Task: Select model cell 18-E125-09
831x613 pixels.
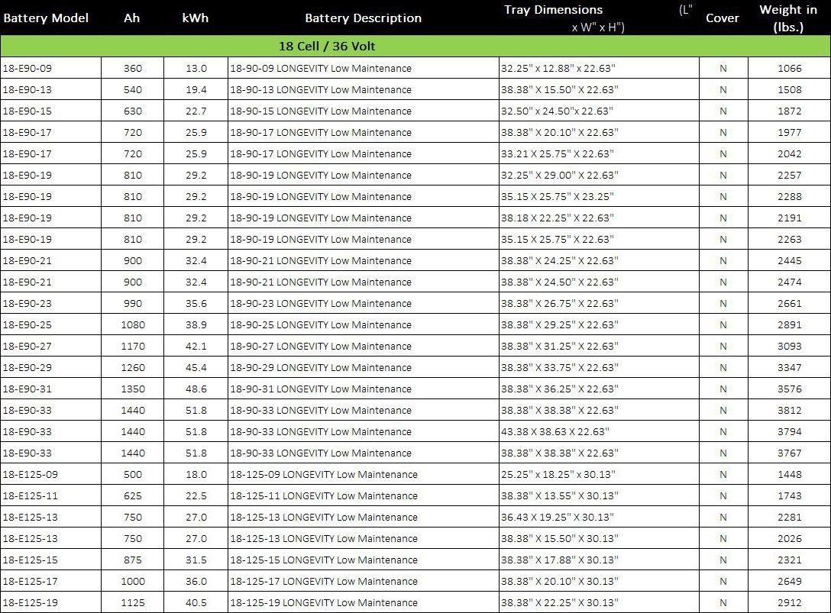Action: tap(31, 474)
